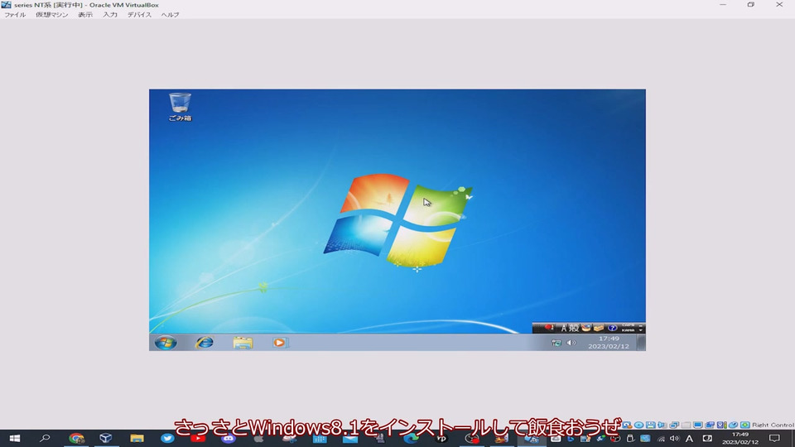Image resolution: width=795 pixels, height=447 pixels.
Task: Open IME help question mark icon
Action: click(x=613, y=328)
